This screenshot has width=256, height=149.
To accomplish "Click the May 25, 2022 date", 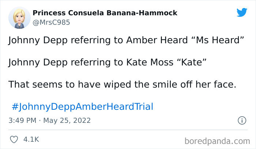I will point(67,120).
